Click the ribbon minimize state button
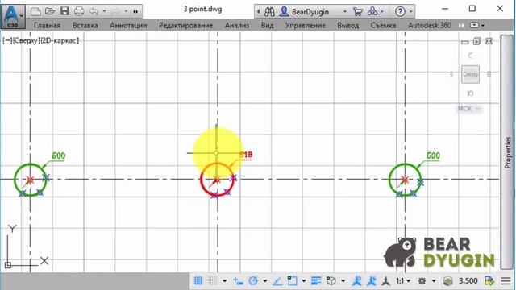Screen dimensions: 516x290 point(474,25)
